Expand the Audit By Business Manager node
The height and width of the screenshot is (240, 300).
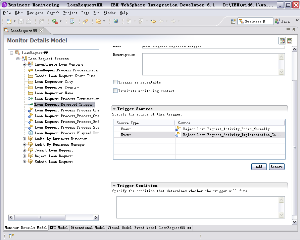click(24, 144)
